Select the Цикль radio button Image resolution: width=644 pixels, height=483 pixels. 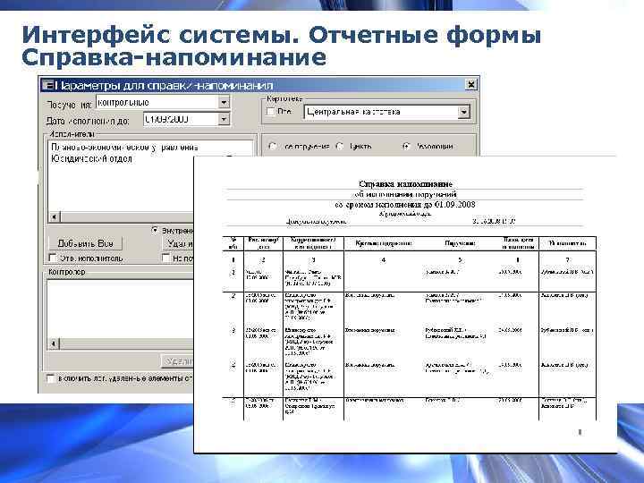[340, 146]
